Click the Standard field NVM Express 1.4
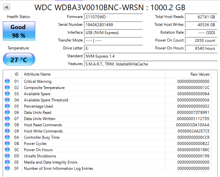220x177 pixels. coord(151,56)
